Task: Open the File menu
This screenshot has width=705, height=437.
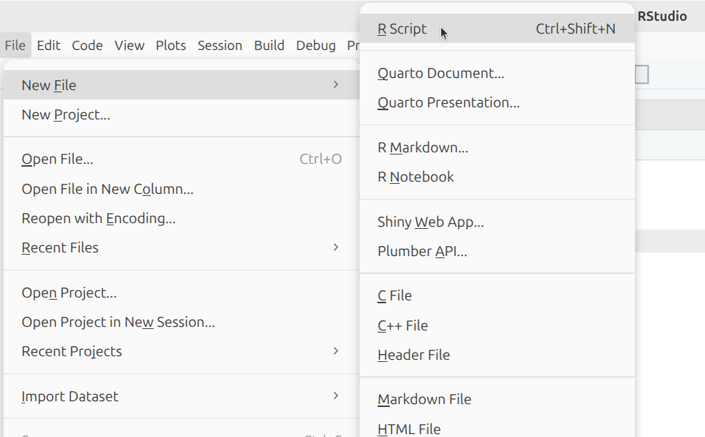Action: coord(15,45)
